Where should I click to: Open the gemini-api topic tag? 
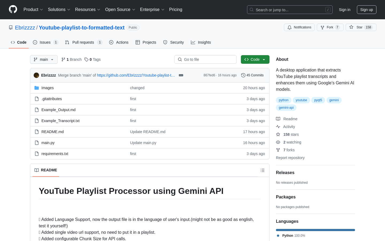click(x=286, y=108)
